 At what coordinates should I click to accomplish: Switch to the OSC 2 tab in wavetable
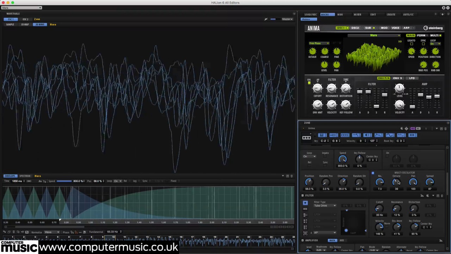[x=25, y=19]
